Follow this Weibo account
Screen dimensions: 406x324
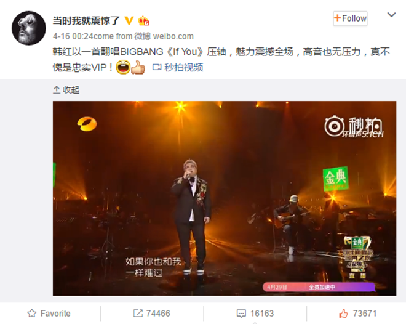[350, 18]
